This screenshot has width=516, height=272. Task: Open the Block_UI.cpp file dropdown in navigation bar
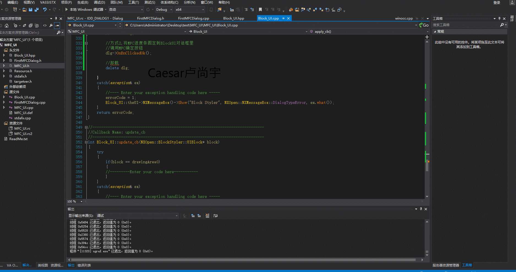pyautogui.click(x=93, y=25)
